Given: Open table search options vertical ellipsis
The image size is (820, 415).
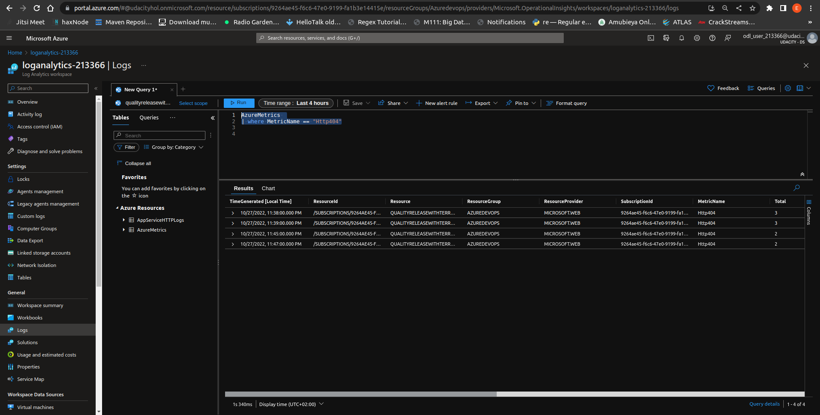Looking at the screenshot, I should 211,135.
